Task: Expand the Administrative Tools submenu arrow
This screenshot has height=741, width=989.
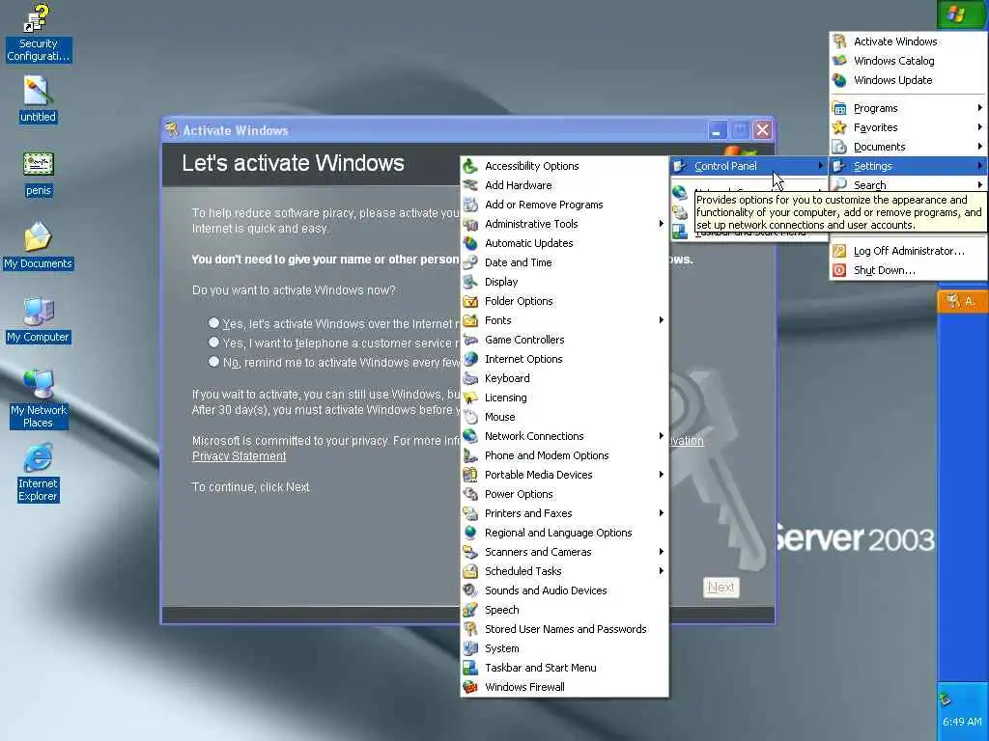Action: click(661, 224)
